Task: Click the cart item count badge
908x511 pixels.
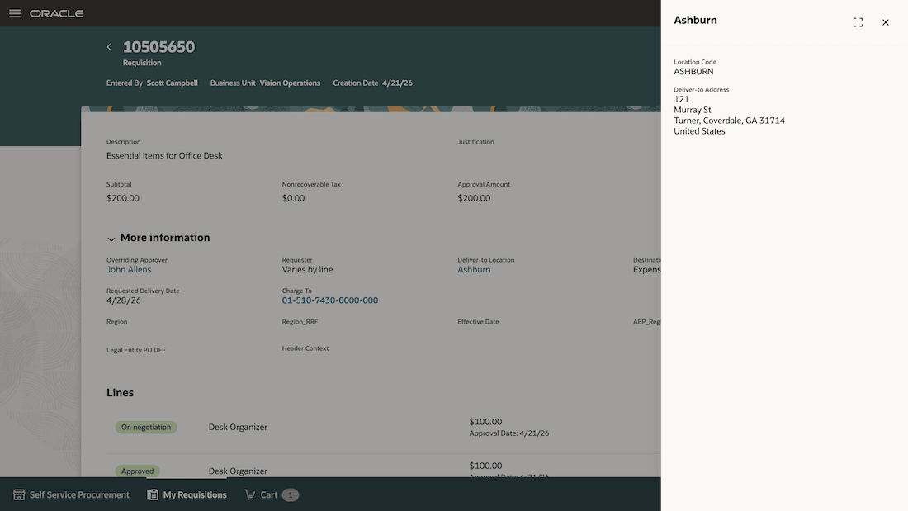Action: click(x=290, y=494)
